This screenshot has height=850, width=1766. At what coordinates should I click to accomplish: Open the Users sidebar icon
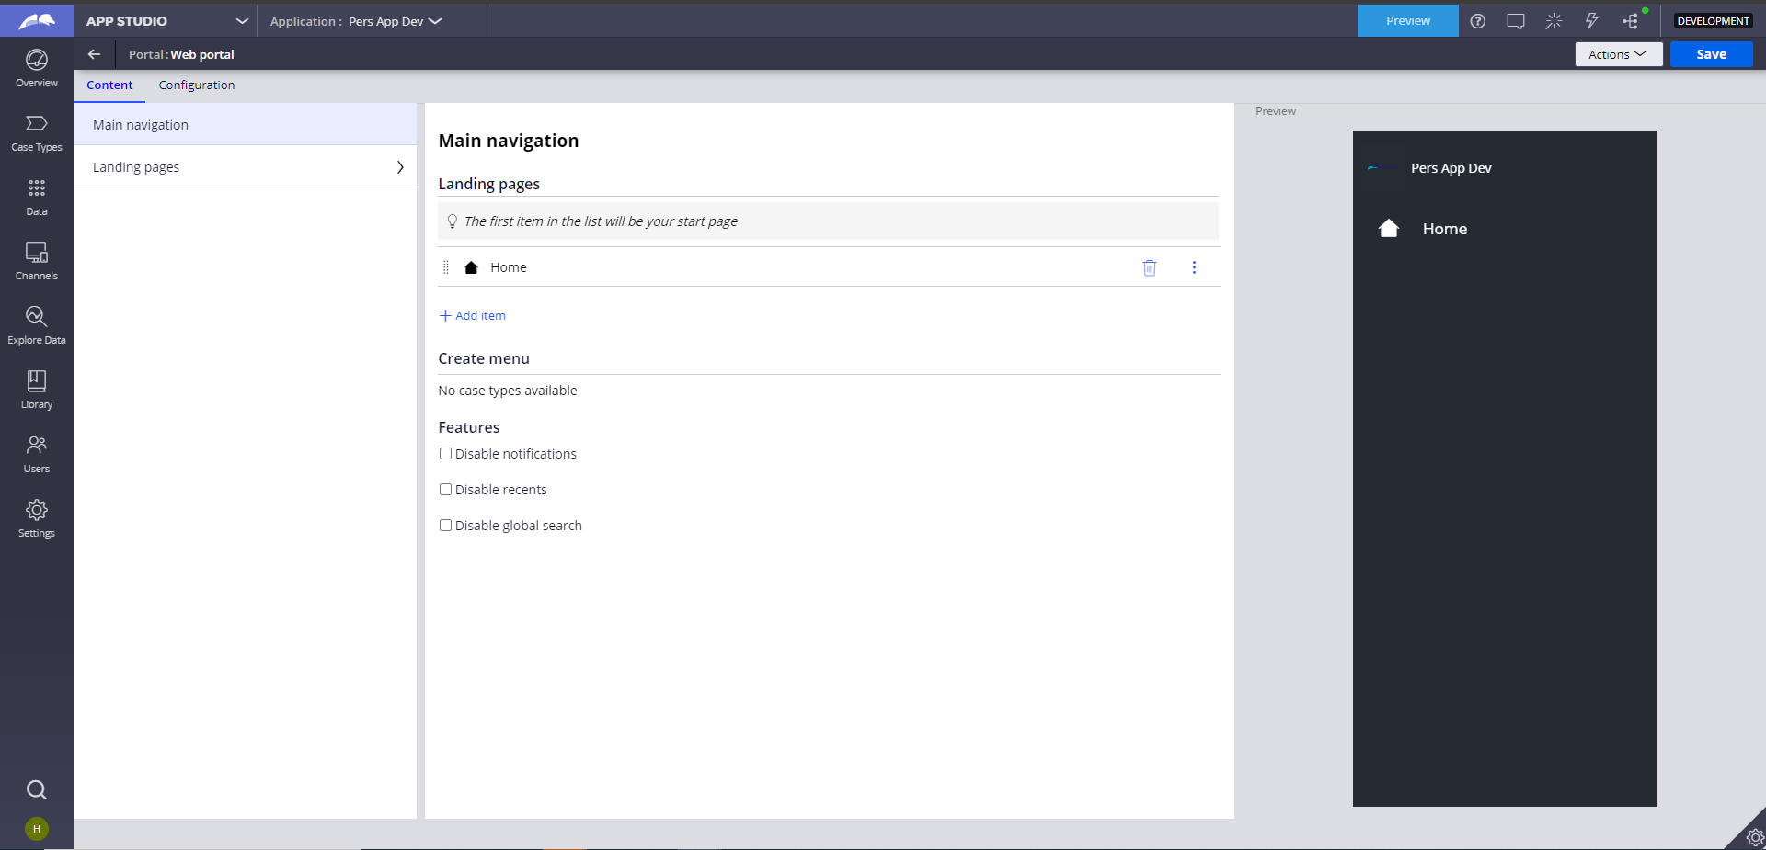pos(36,454)
